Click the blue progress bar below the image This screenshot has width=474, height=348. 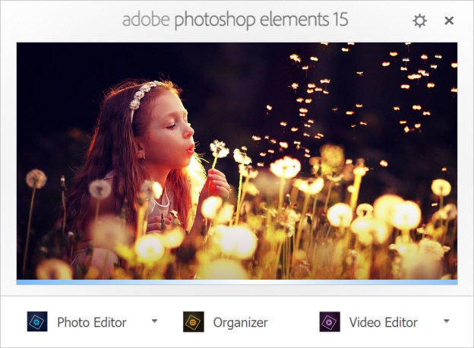pyautogui.click(x=237, y=282)
